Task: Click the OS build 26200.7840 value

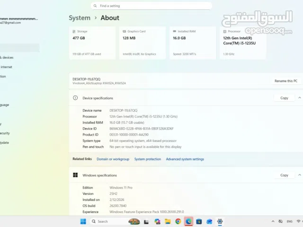Action: pyautogui.click(x=118, y=206)
